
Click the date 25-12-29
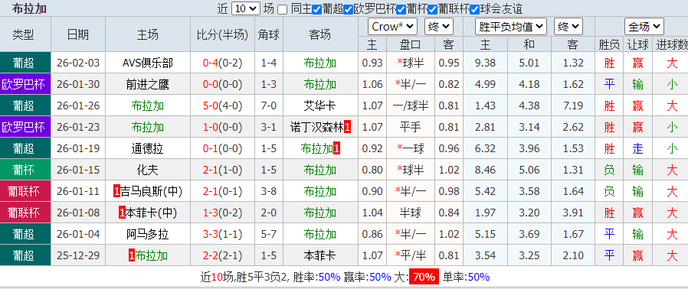click(78, 255)
